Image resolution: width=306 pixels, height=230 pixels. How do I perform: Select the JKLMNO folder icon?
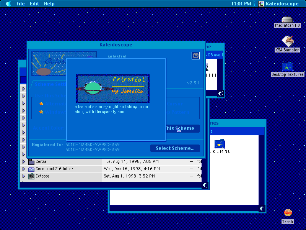(x=220, y=145)
